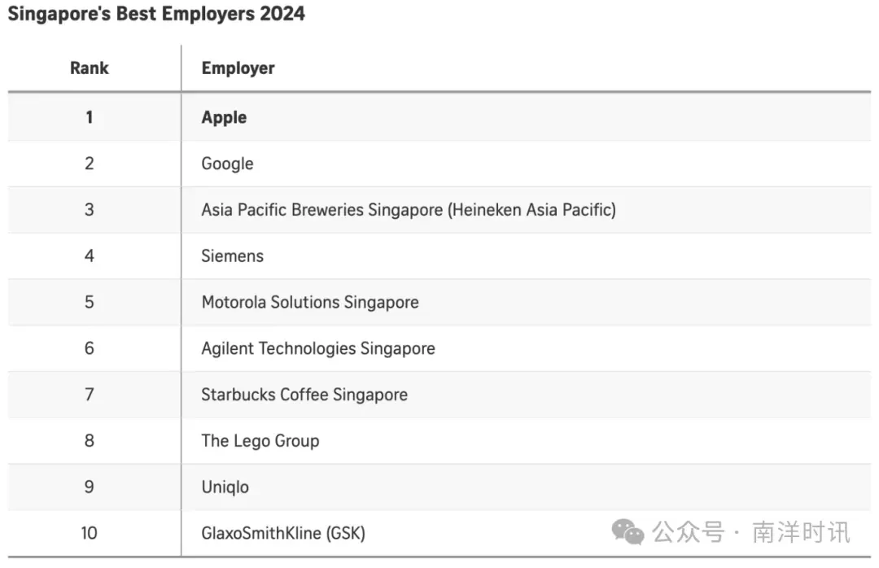Click the Rank column header
879x568 pixels.
click(90, 68)
